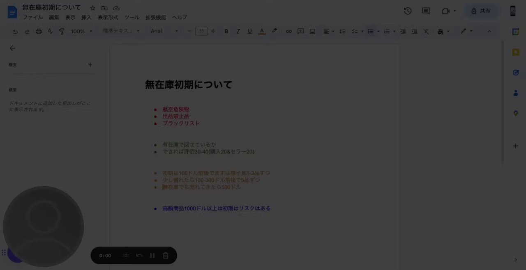
Task: Decrease indent of the paragraph
Action: pyautogui.click(x=403, y=31)
